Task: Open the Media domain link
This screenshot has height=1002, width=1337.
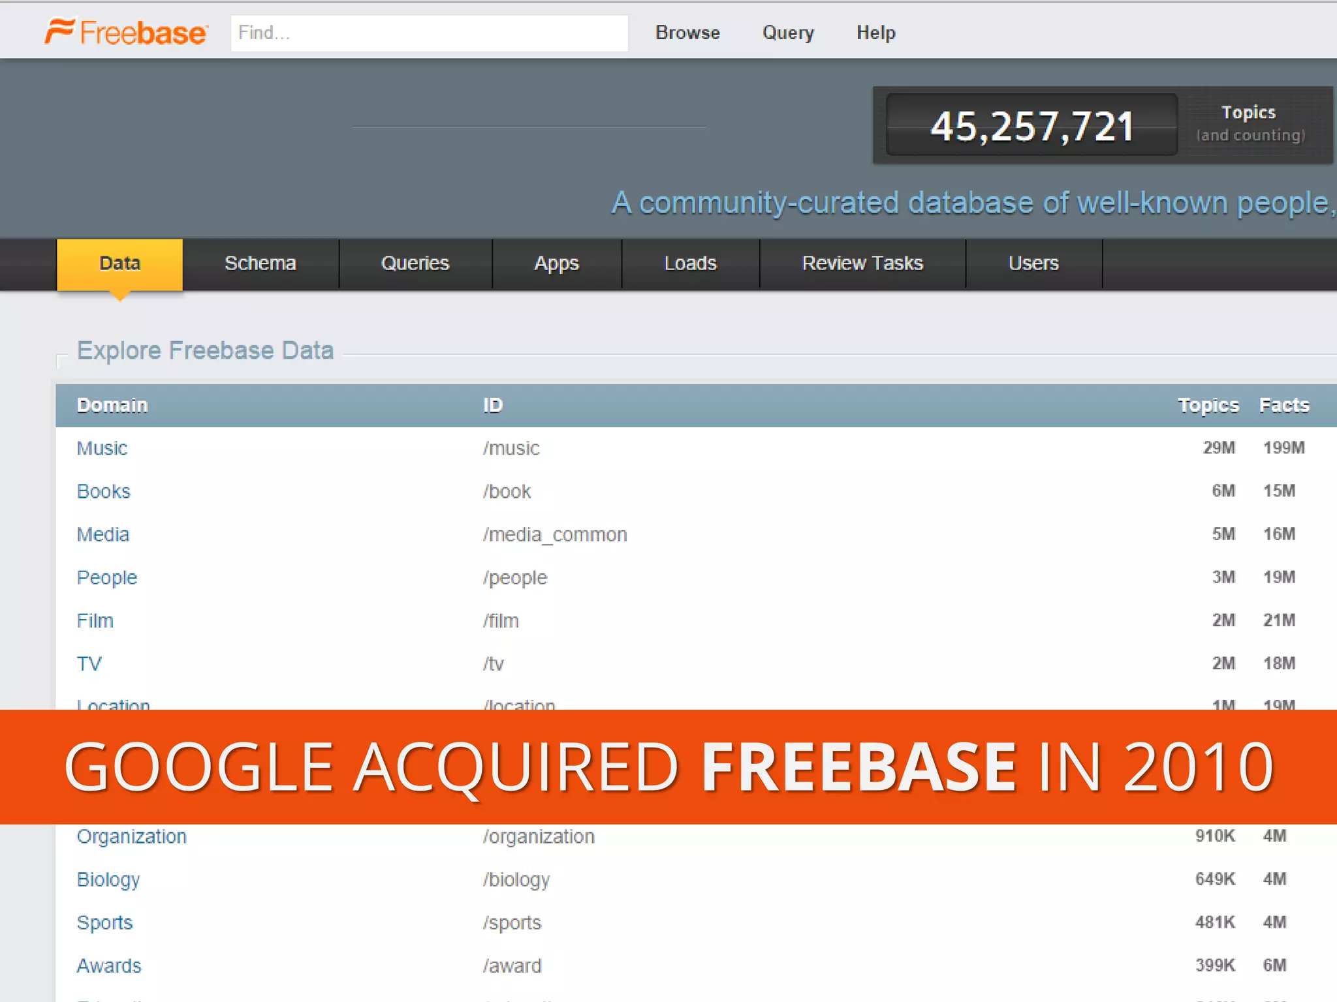Action: coord(102,534)
